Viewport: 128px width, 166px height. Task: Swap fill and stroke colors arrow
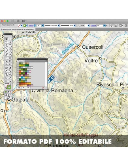10,84
